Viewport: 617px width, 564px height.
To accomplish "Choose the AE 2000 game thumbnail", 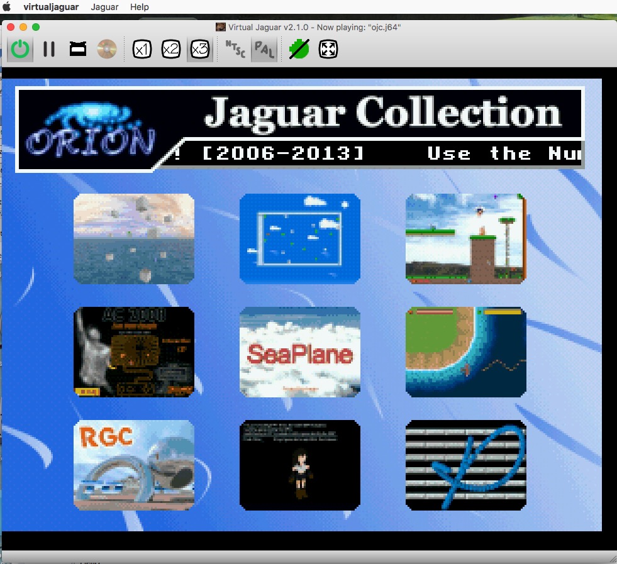I will [x=134, y=352].
